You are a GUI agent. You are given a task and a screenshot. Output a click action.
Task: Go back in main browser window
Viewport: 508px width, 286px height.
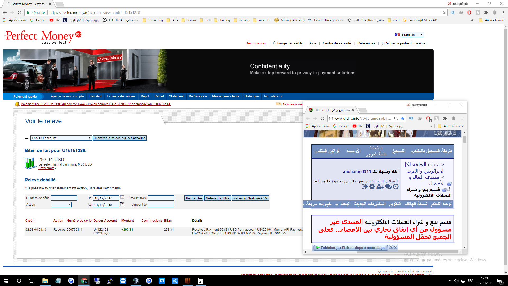point(5,12)
